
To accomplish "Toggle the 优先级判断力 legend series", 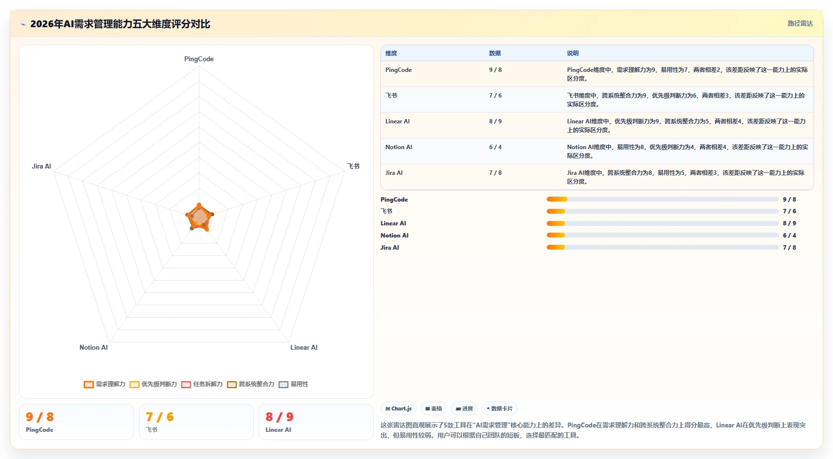I will 153,384.
